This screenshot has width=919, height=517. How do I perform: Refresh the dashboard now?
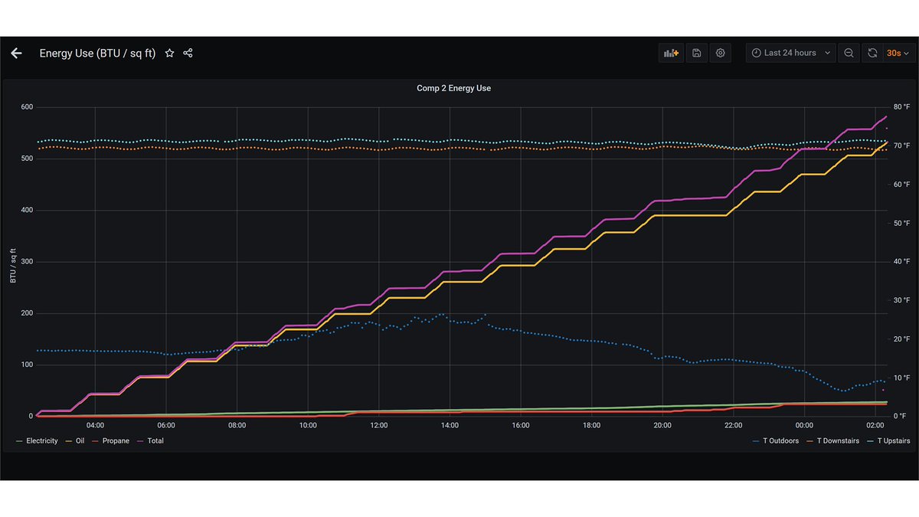(x=872, y=53)
